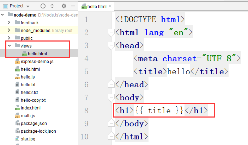Open hello.js in project tree

[x=28, y=77]
